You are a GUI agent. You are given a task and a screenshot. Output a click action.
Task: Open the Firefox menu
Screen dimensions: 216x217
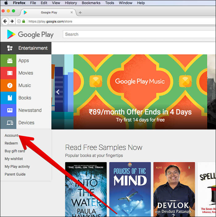coord(19,3)
